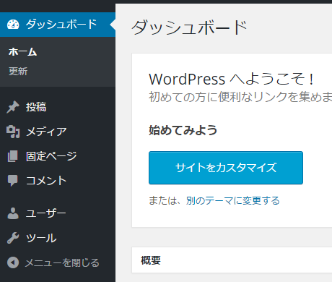
Task: Open the コメント menu label
Action: coord(46,181)
